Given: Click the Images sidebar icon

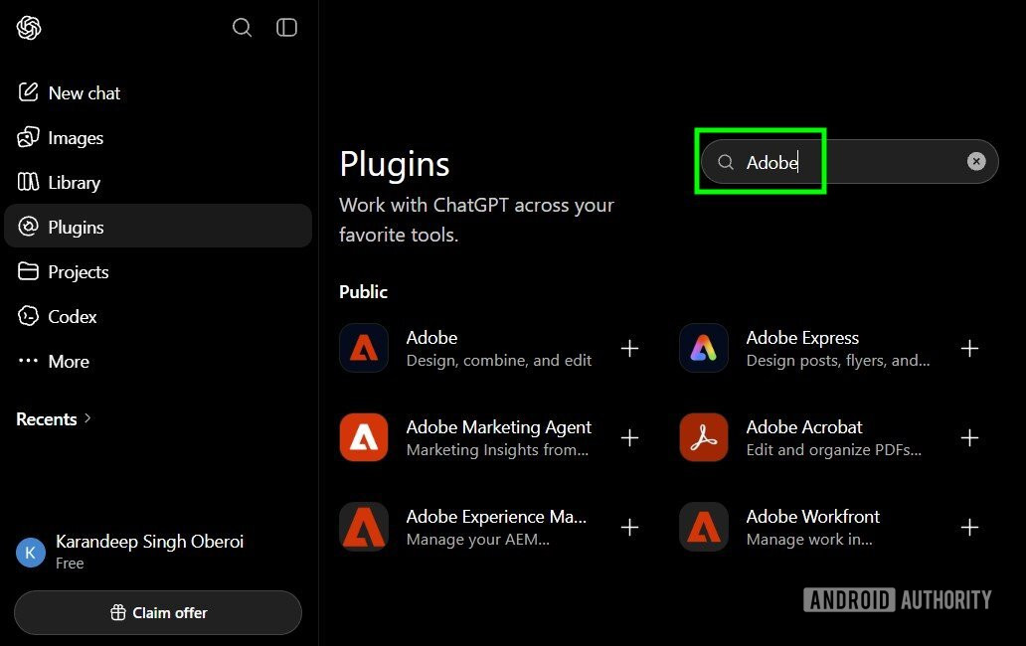Looking at the screenshot, I should [x=28, y=137].
